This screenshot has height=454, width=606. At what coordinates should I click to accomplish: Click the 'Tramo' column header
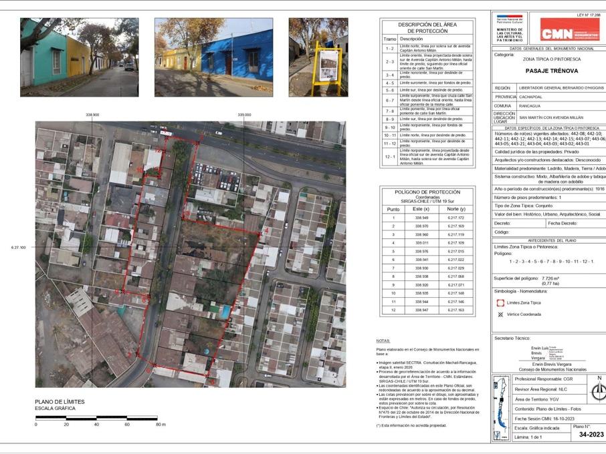pos(390,39)
